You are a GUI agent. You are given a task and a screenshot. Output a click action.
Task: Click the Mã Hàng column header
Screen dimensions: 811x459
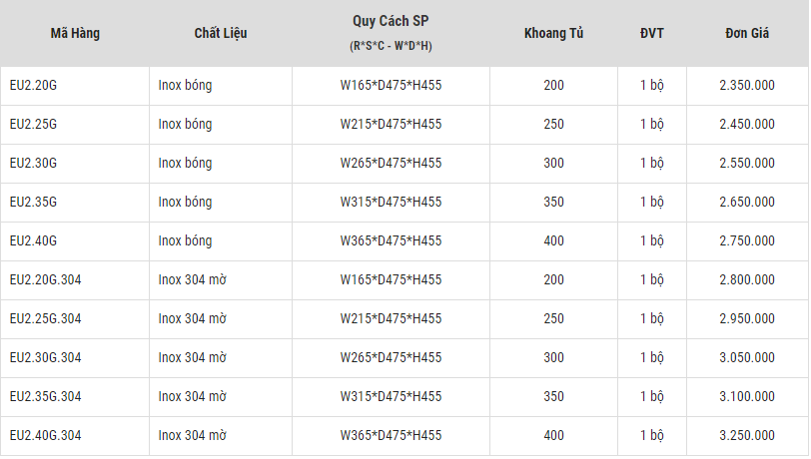point(75,33)
